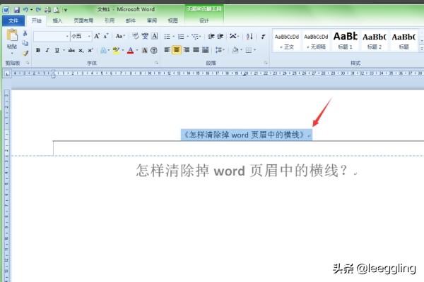The height and width of the screenshot is (282, 424).
Task: Open the font name combo box
Action: [52, 36]
